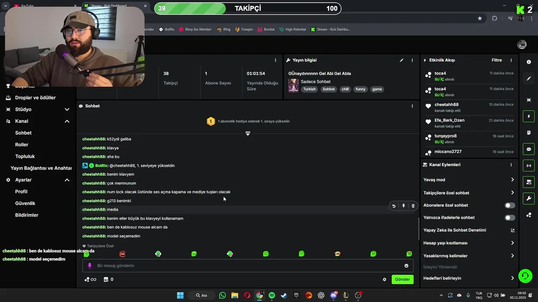538x302 pixels.
Task: Expand Hesap yaşı kısıtlaması option
Action: pos(469,243)
